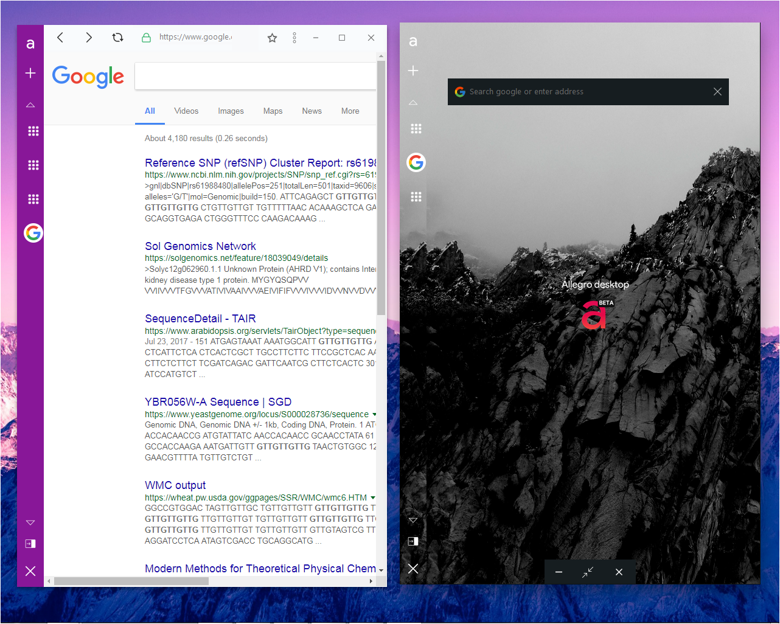This screenshot has height=624, width=780.
Task: Click the forward navigation arrow
Action: click(89, 38)
